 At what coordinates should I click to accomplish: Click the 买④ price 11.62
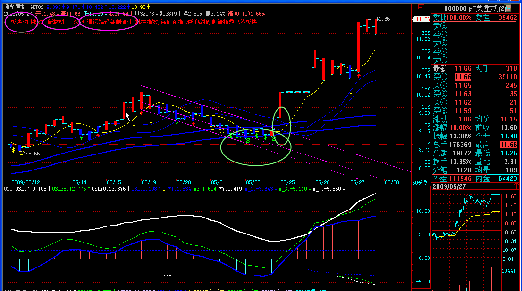[463, 102]
